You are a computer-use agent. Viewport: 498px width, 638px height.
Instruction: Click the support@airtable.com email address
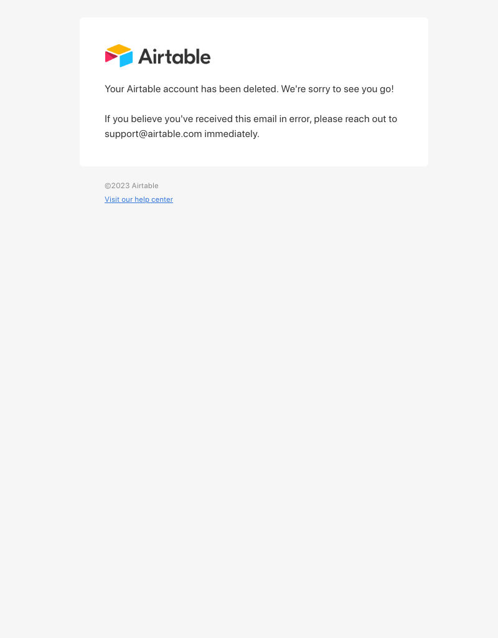[x=153, y=134]
